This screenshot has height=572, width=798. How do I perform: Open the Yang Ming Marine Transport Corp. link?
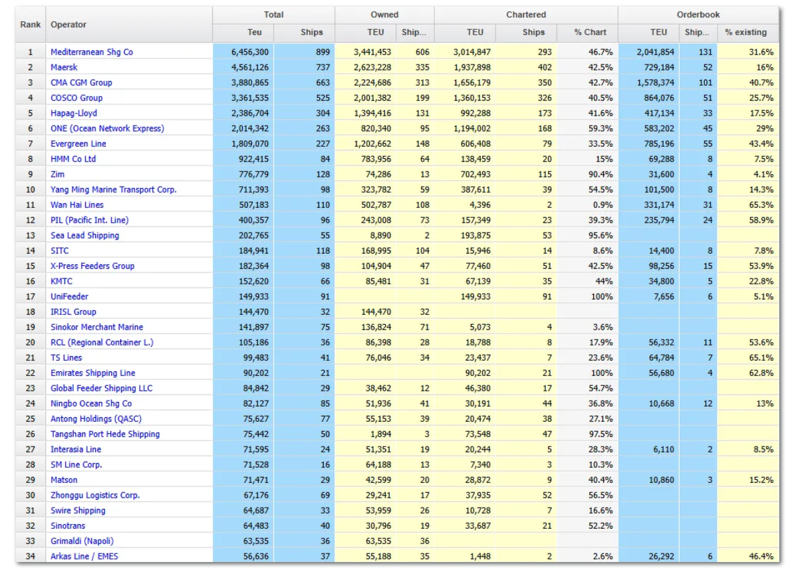click(114, 189)
